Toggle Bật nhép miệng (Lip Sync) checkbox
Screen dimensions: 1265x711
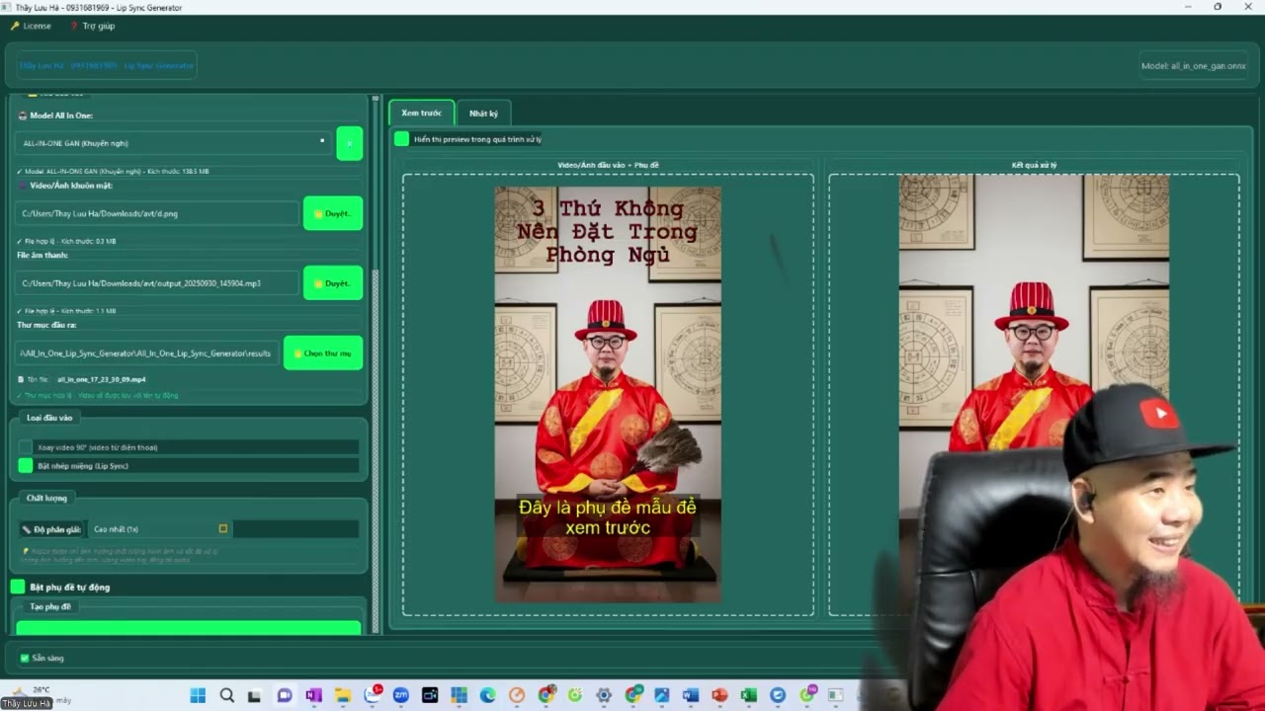26,465
